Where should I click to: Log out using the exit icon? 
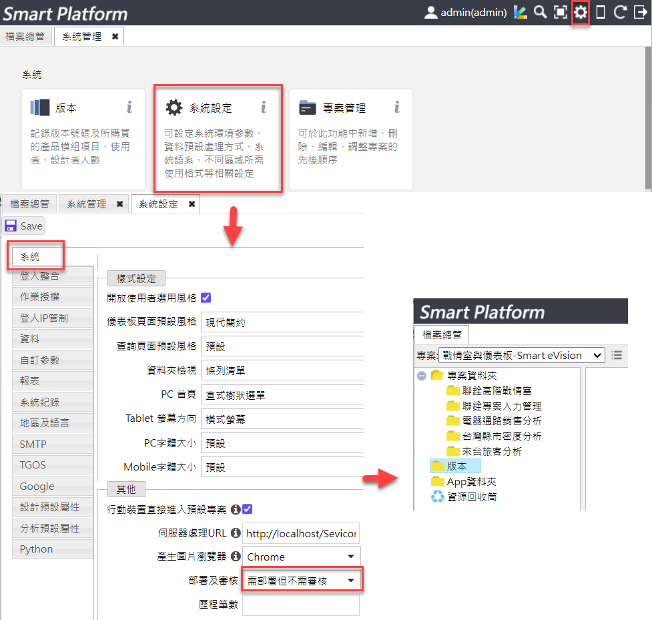click(641, 13)
